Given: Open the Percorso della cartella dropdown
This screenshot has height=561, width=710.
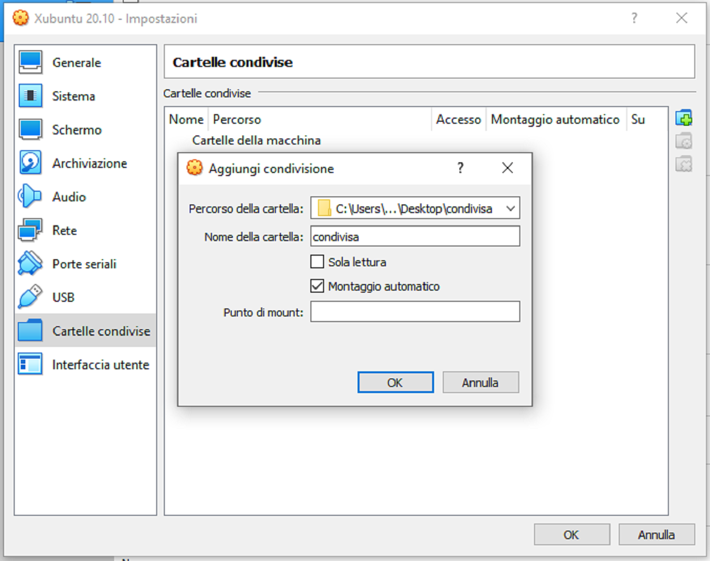Looking at the screenshot, I should tap(510, 208).
